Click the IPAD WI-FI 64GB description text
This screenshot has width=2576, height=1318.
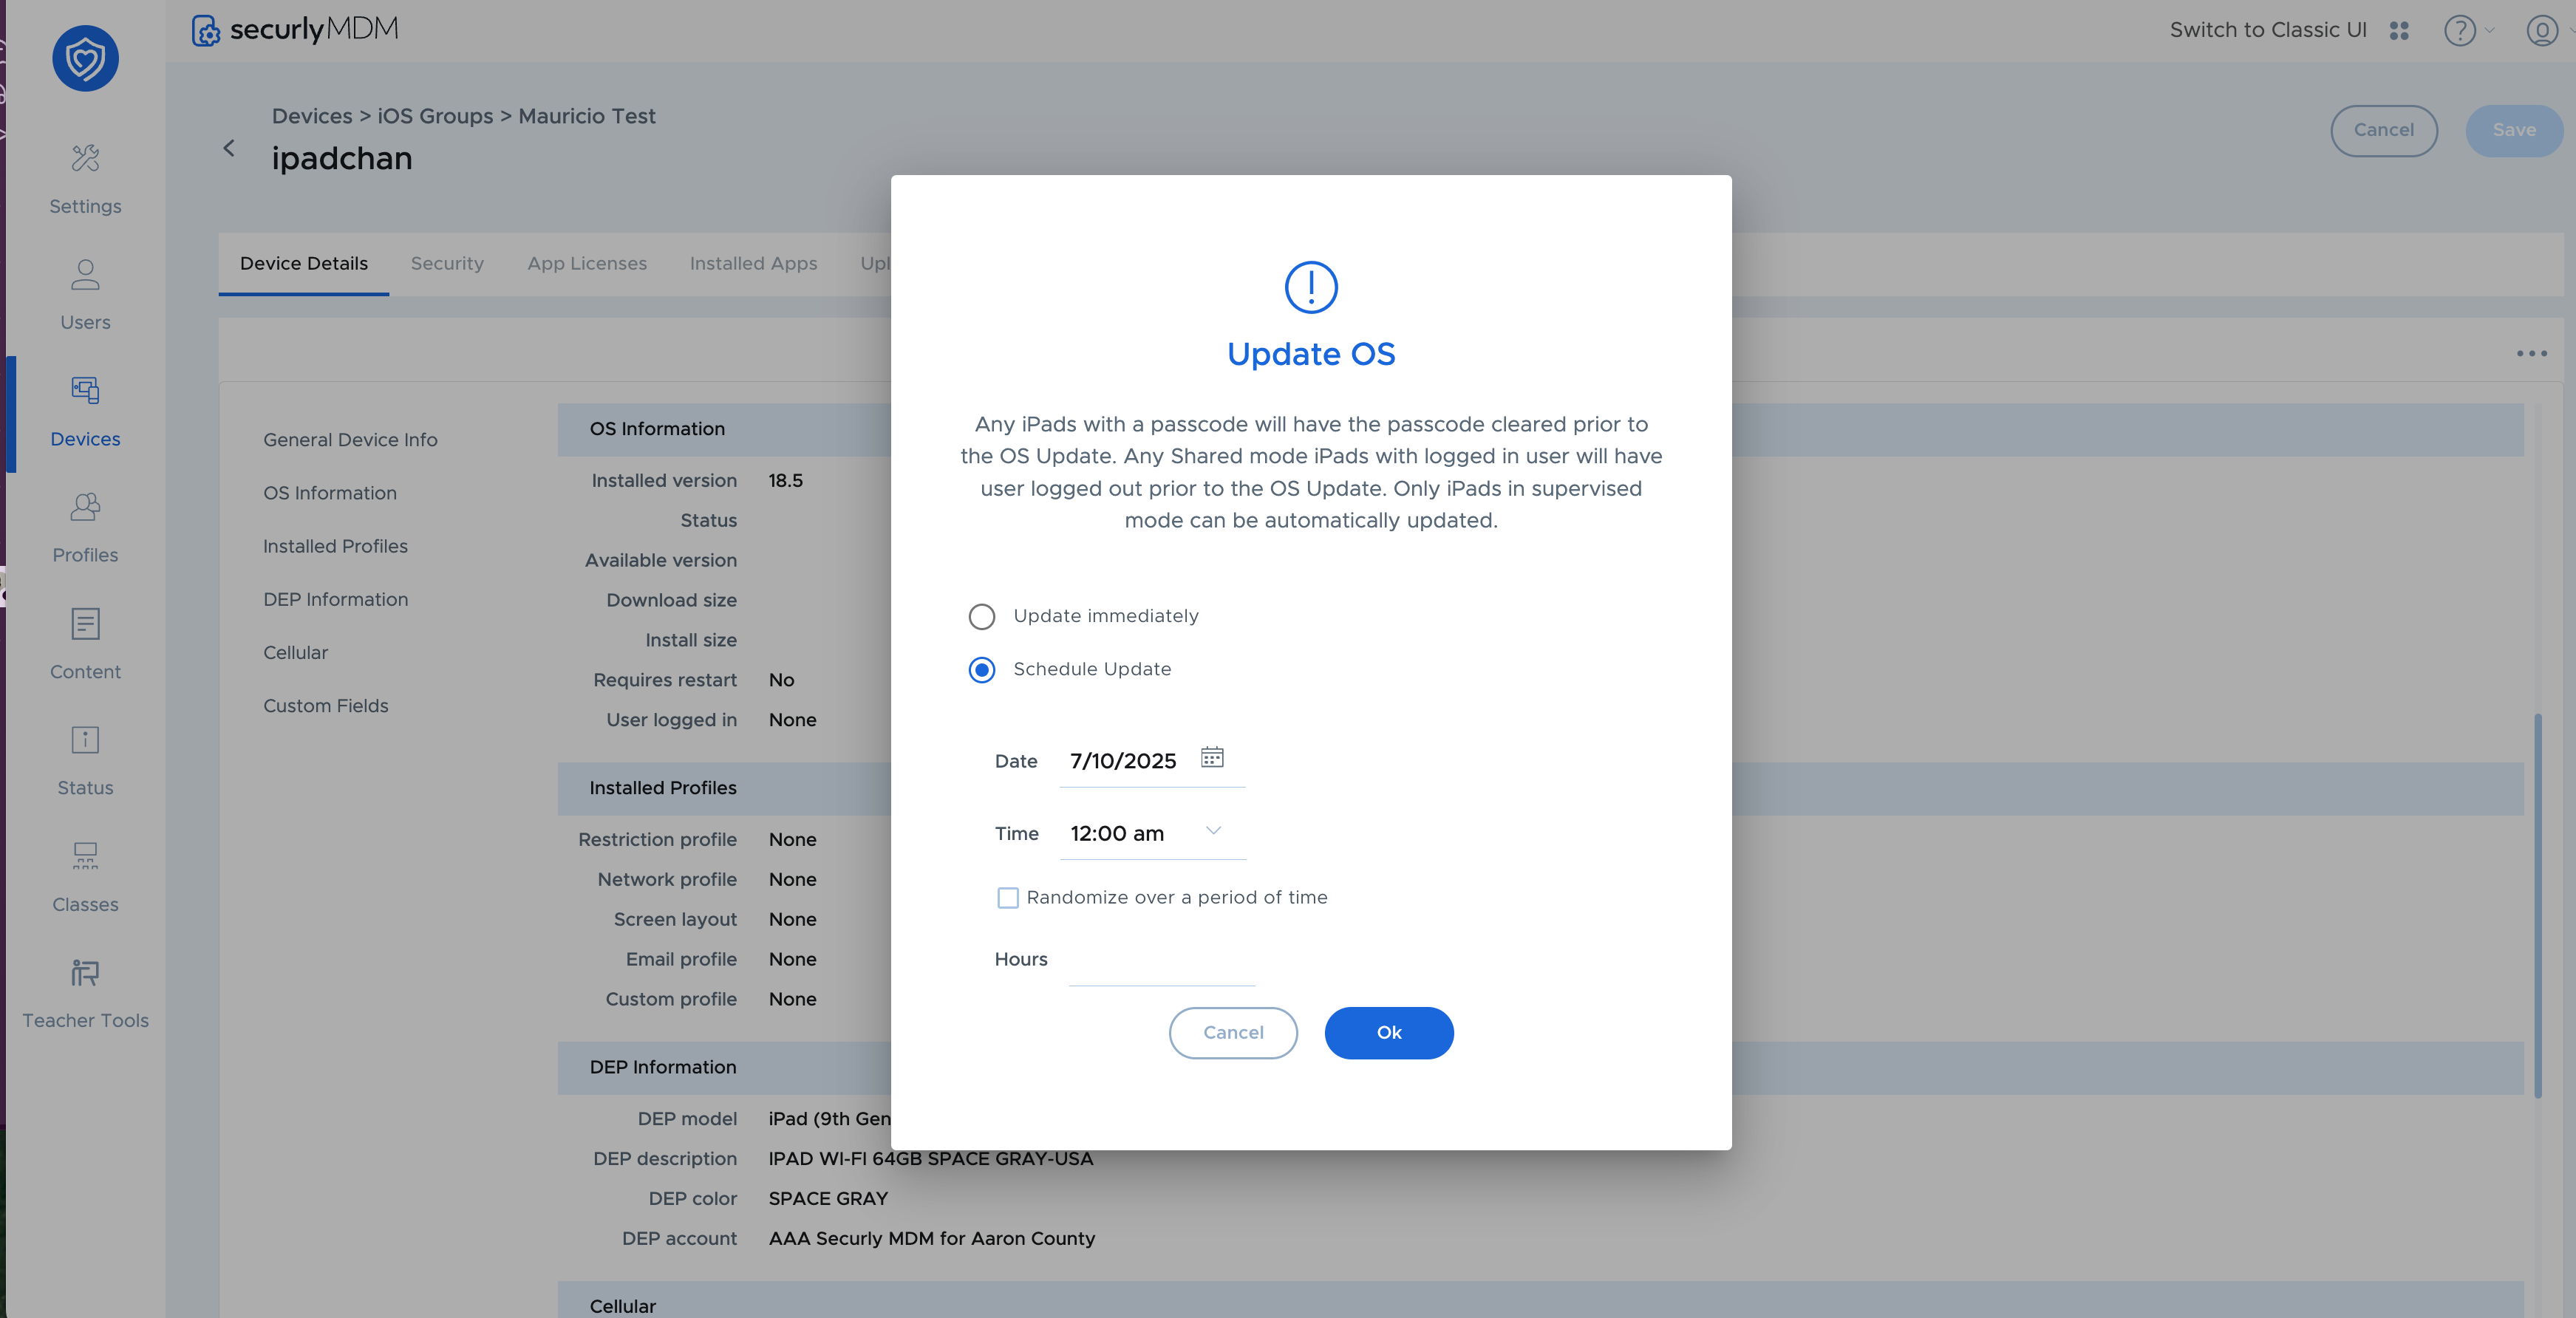[930, 1159]
